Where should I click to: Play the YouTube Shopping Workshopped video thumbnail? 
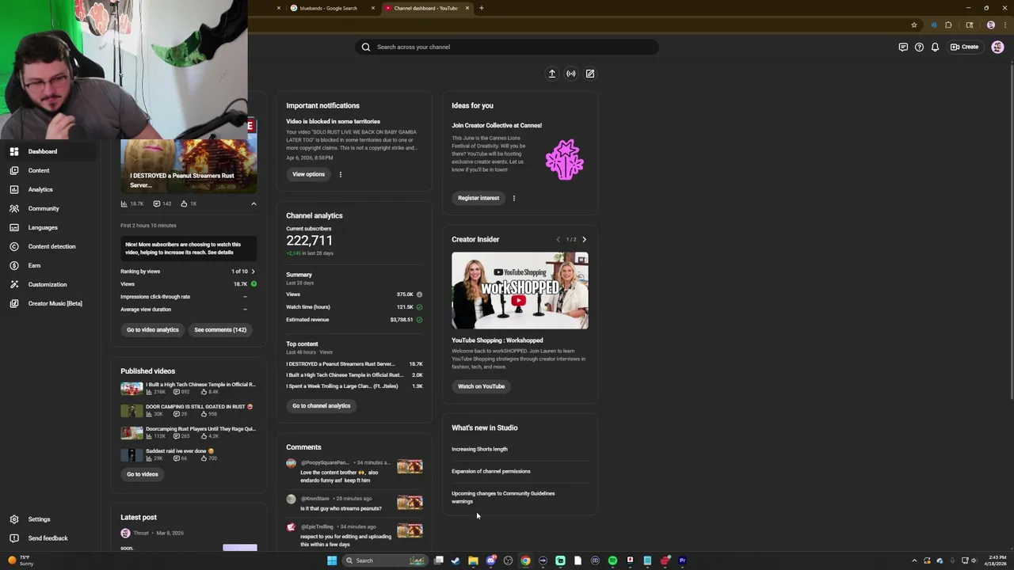coord(520,291)
